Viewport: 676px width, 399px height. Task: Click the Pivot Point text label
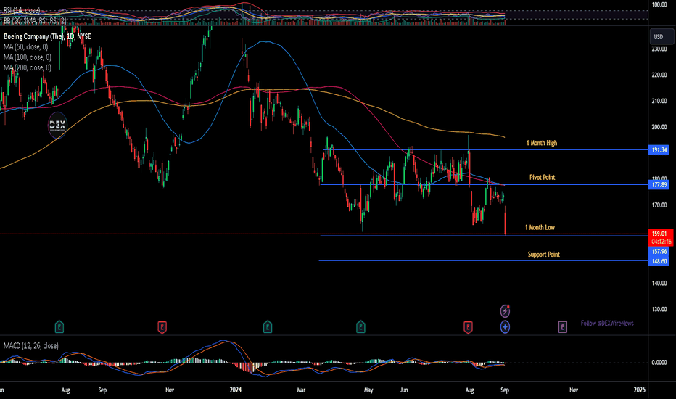pos(542,177)
